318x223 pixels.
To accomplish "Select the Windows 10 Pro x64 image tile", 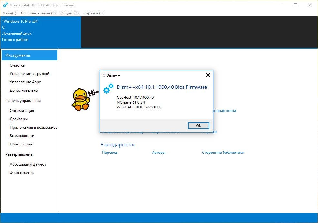I will [x=41, y=32].
